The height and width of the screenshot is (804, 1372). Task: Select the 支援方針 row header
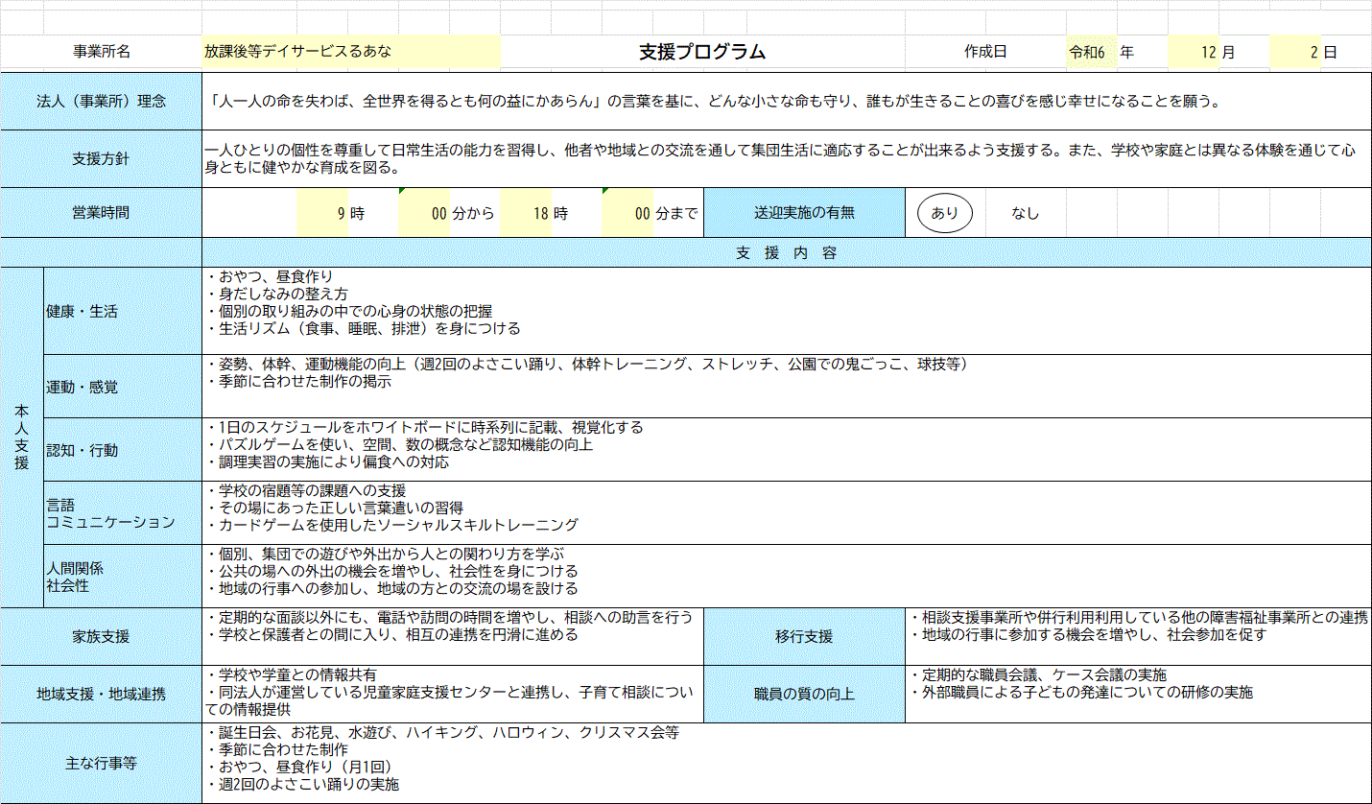point(100,159)
